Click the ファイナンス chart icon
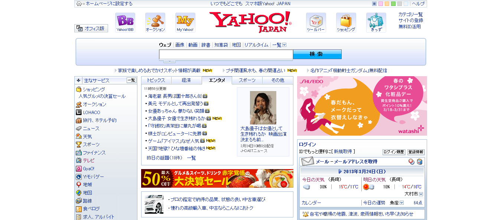This screenshot has height=220, width=501. coord(79,153)
